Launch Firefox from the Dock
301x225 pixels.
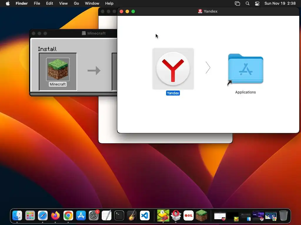pyautogui.click(x=55, y=216)
